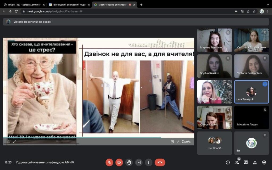This screenshot has height=170, width=272.
Task: Reload the Meet page
Action: (16, 11)
